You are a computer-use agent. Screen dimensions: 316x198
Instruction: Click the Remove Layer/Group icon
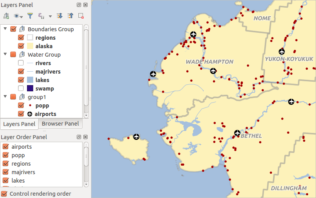click(x=81, y=16)
